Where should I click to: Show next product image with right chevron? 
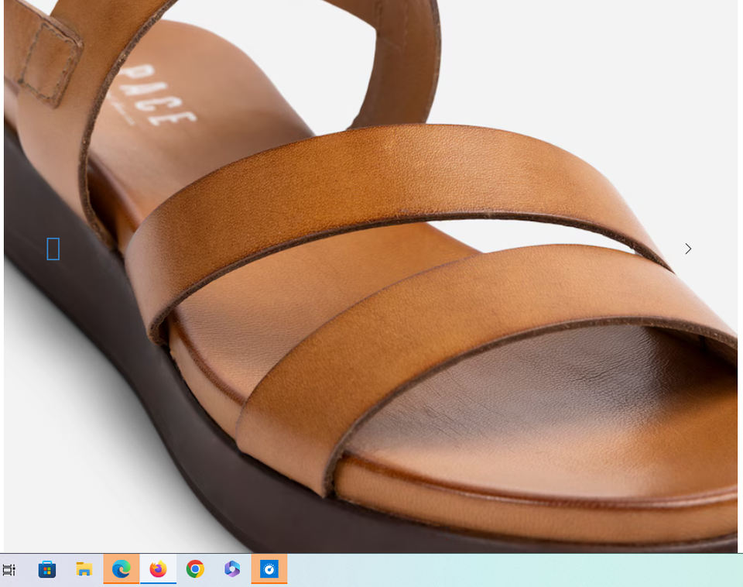click(x=688, y=249)
